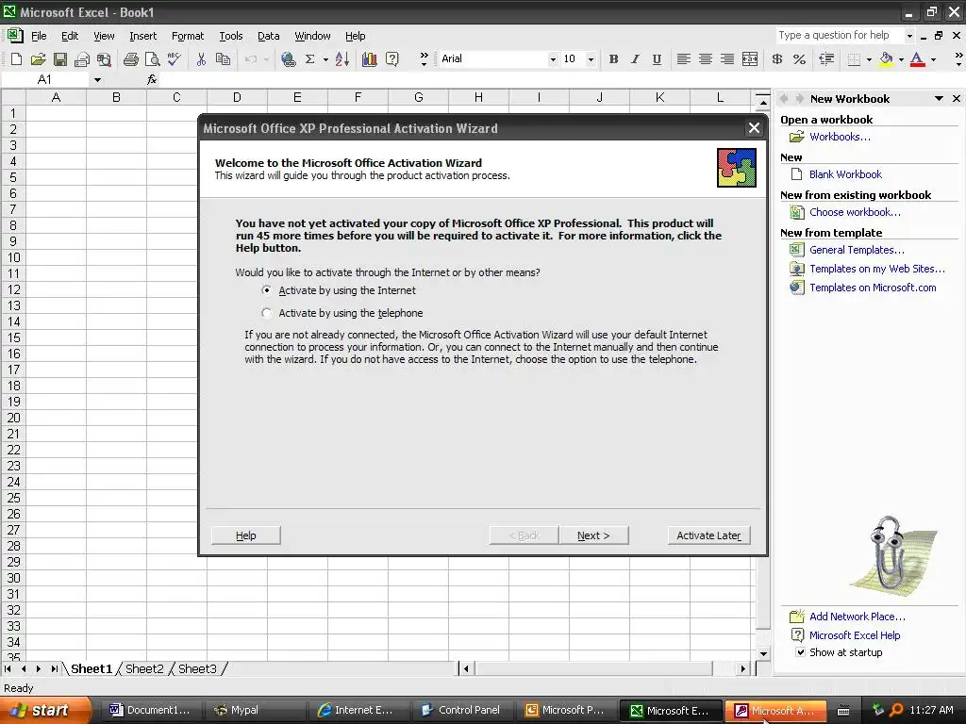Open a file with the Open folder icon

coord(38,59)
